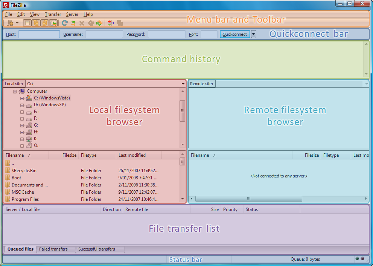
Task: Toggle transfer queue display button
Action: click(53, 23)
